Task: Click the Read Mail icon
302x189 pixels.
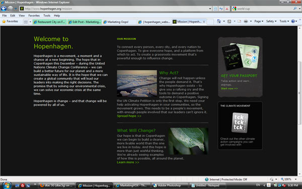Action: [239, 21]
